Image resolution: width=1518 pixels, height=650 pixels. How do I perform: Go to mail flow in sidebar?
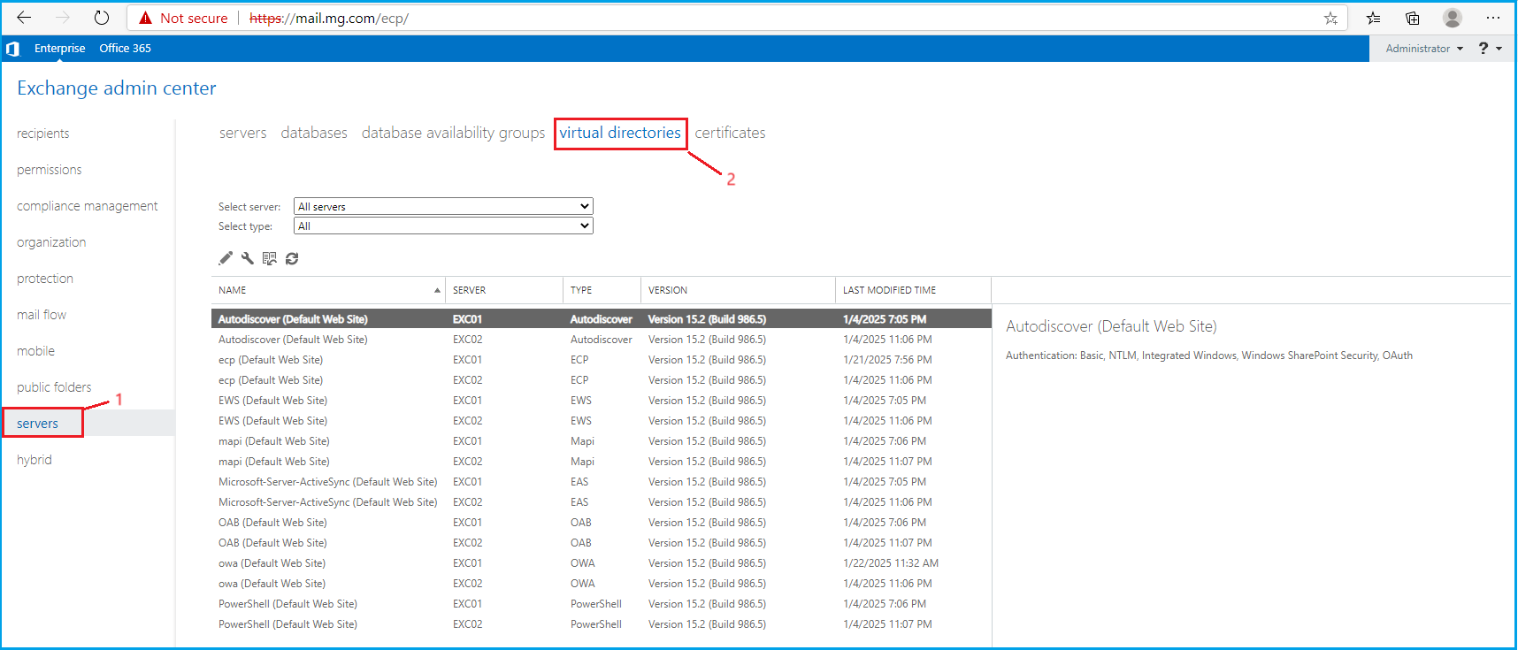(42, 315)
